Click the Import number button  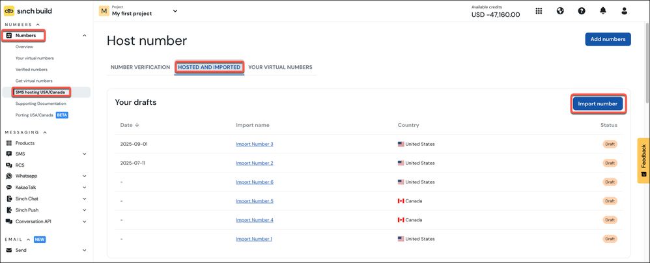click(598, 104)
